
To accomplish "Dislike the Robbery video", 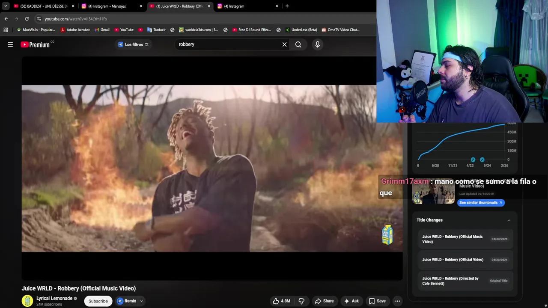I will pyautogui.click(x=301, y=301).
